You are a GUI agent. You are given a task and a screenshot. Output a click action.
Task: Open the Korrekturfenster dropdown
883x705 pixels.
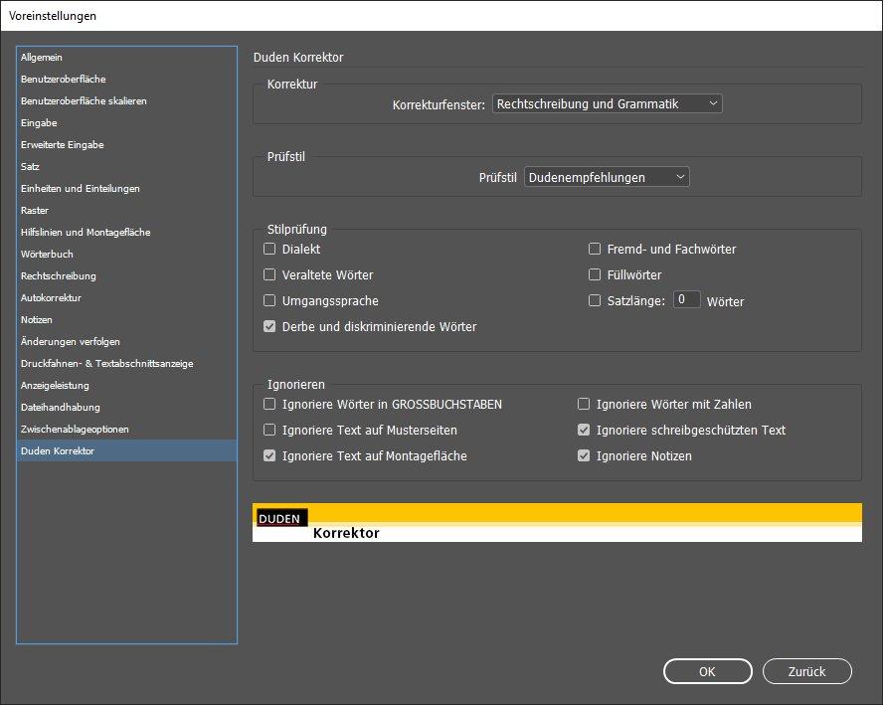(x=607, y=103)
